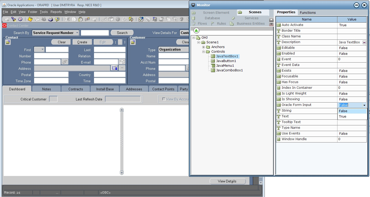This screenshot has width=370, height=197.
Task: Click the Customer region folder icon
Action: pos(133,42)
